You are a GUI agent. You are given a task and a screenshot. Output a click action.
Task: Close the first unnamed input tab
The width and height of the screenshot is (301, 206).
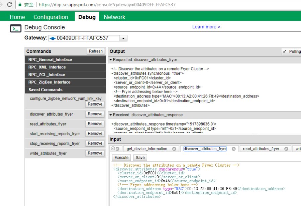click(118, 149)
